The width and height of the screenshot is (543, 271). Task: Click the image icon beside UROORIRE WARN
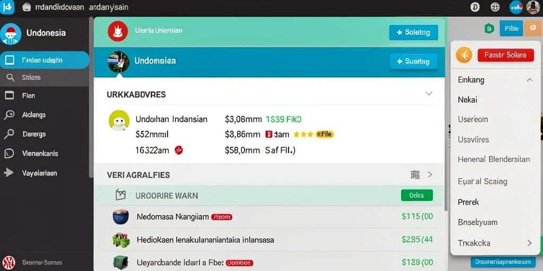tap(120, 195)
